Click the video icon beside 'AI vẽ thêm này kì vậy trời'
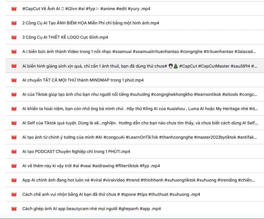This screenshot has height=219, width=264. tap(14, 166)
